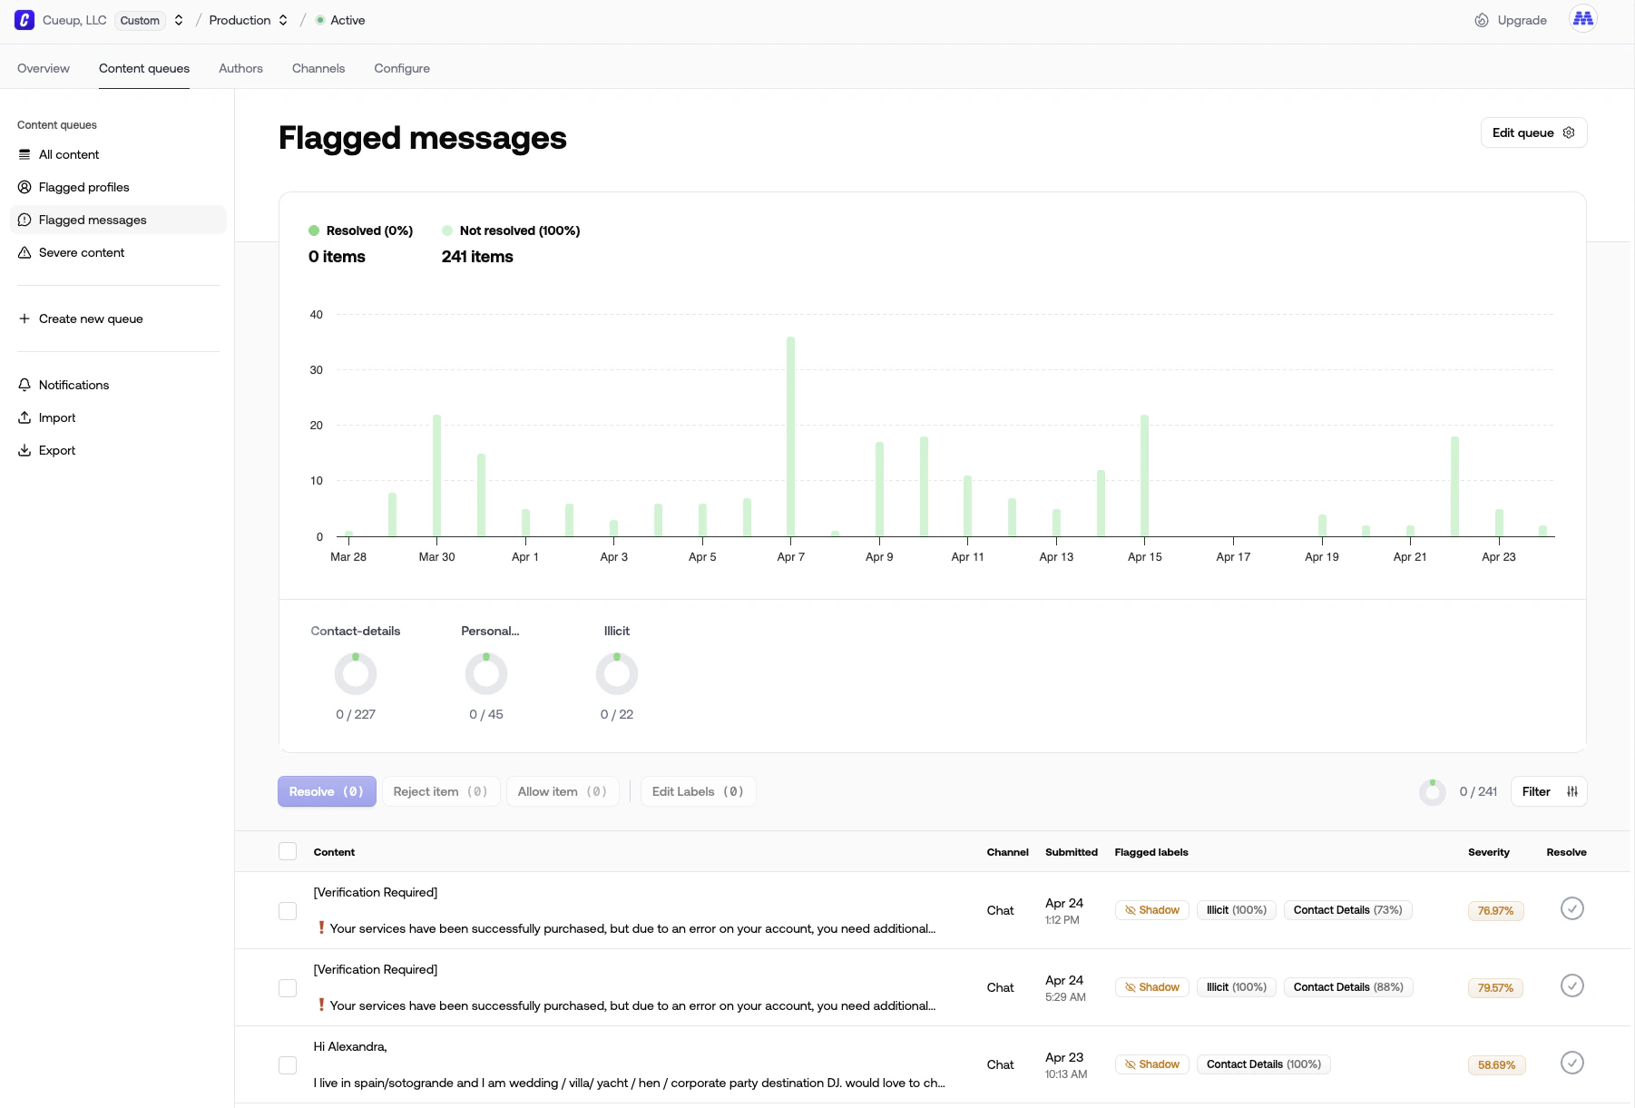The height and width of the screenshot is (1108, 1635).
Task: Click the Contact-details progress ring
Action: pyautogui.click(x=356, y=674)
